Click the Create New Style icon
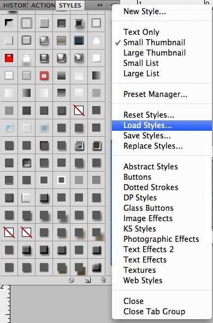 88,280
